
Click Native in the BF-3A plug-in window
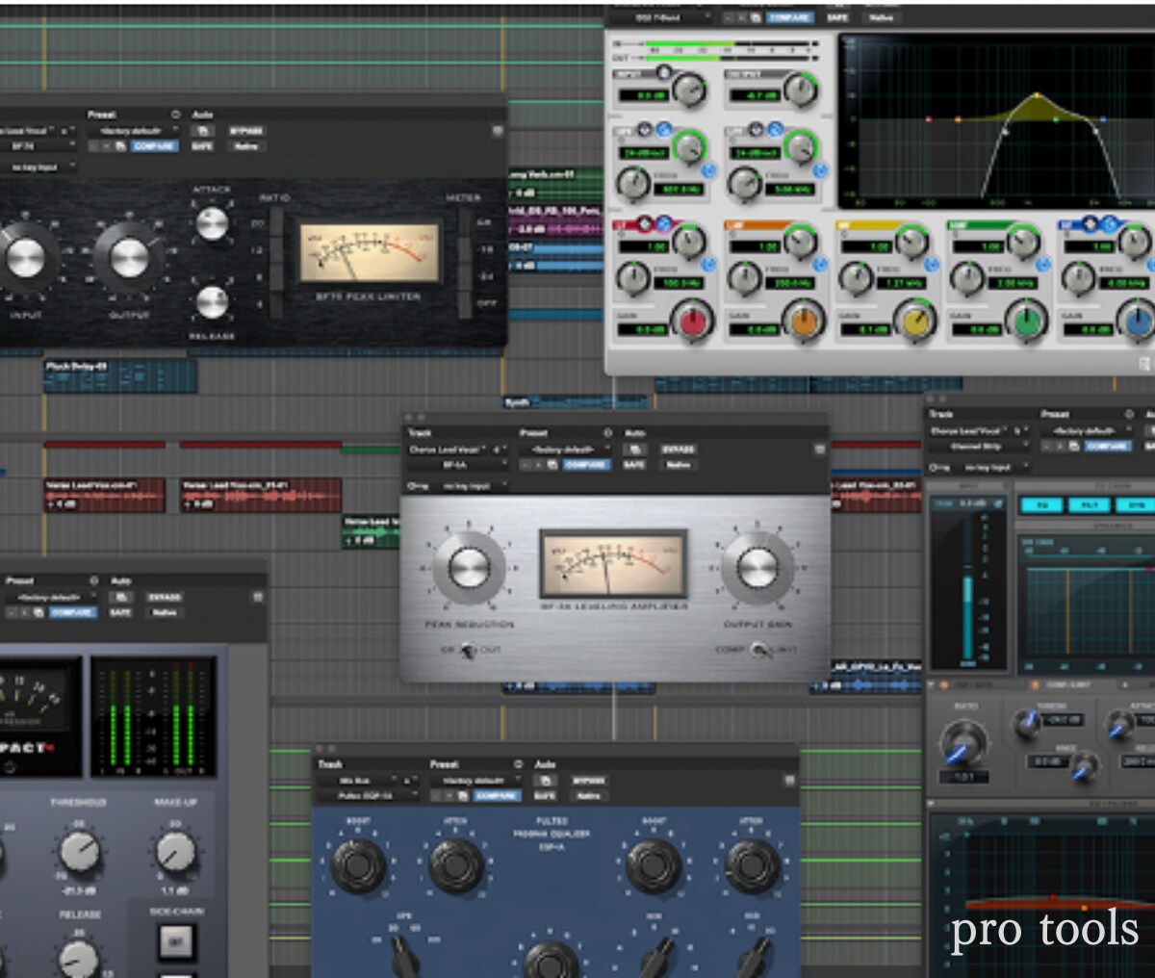679,465
